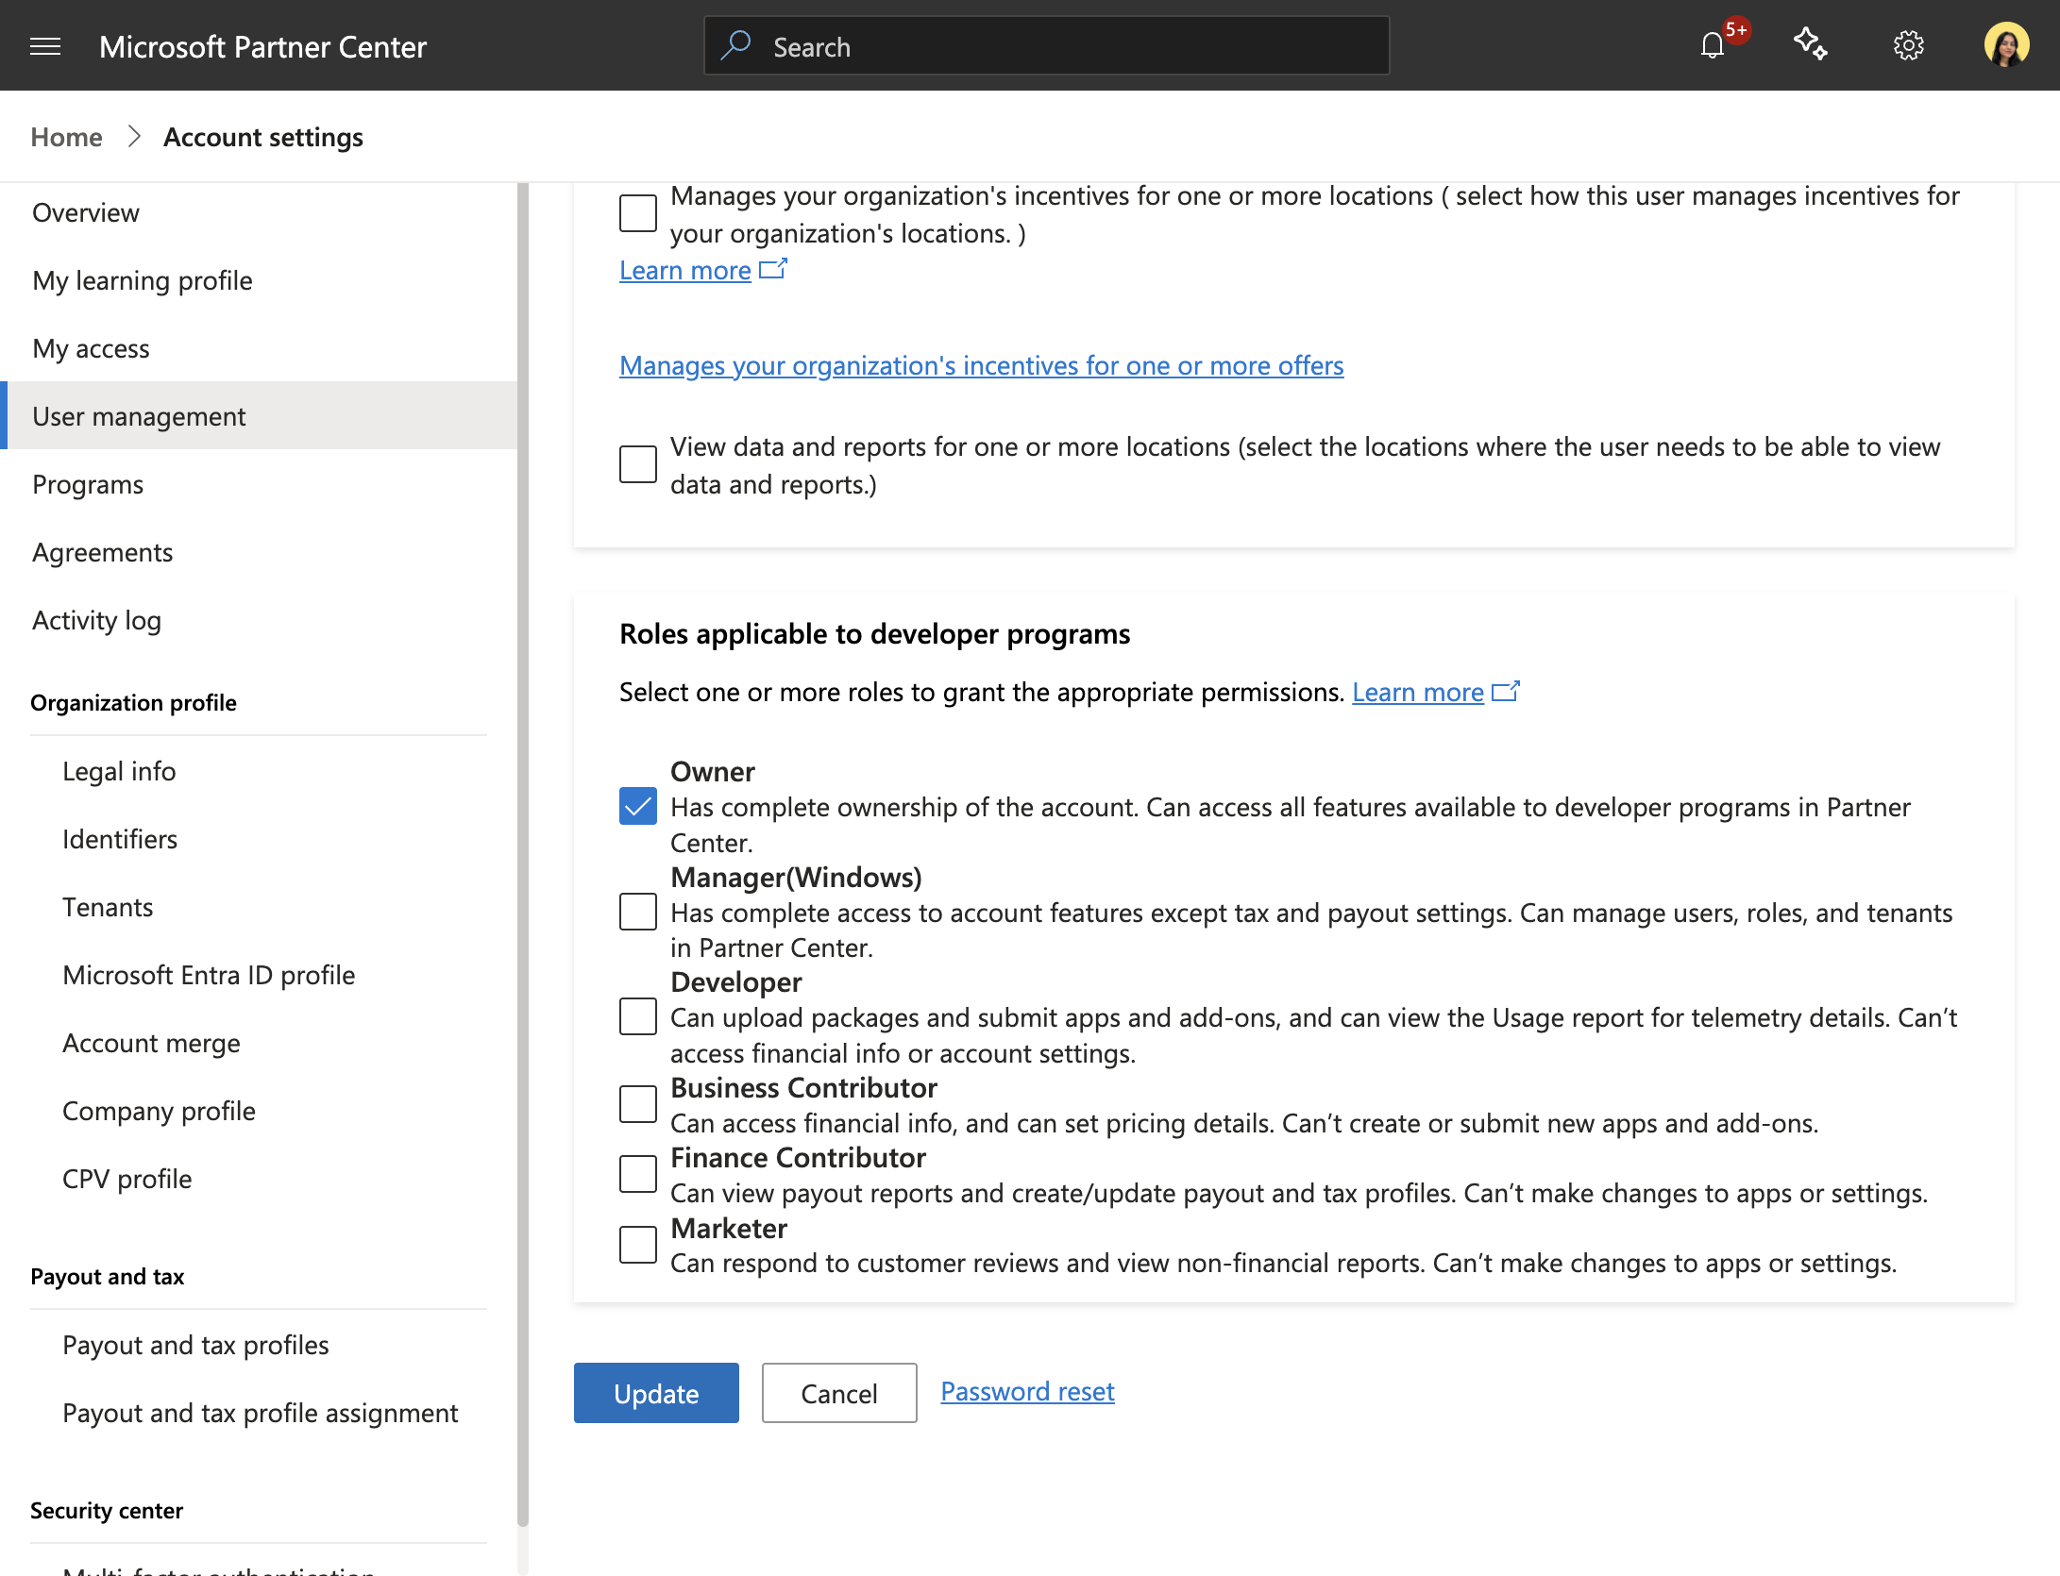Click the Account settings breadcrumb

click(x=263, y=137)
